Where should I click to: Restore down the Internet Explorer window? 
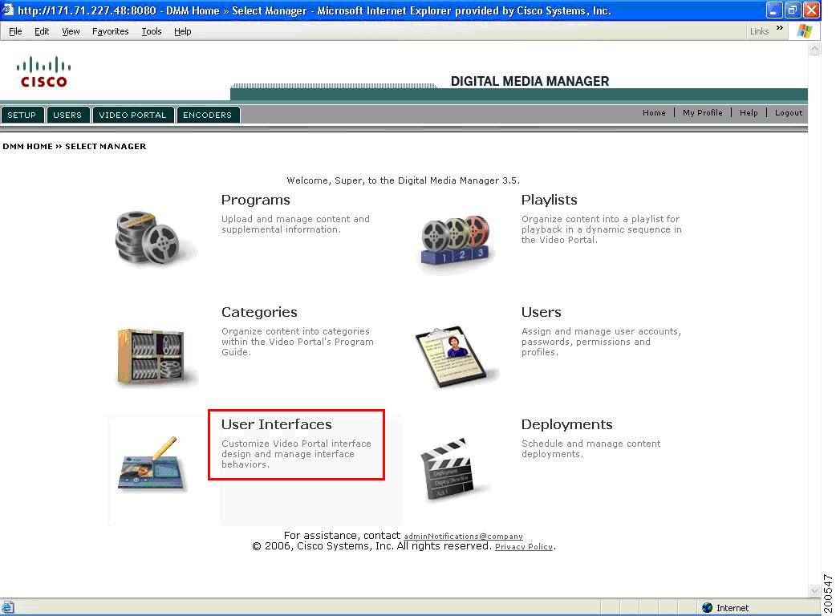pos(793,10)
